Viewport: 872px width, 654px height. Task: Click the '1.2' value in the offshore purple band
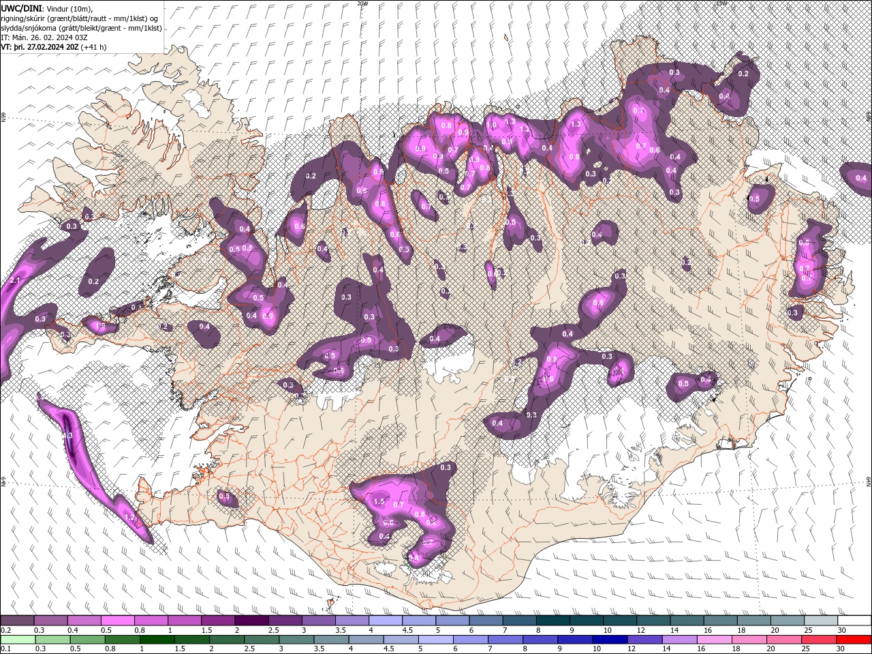pyautogui.click(x=129, y=518)
